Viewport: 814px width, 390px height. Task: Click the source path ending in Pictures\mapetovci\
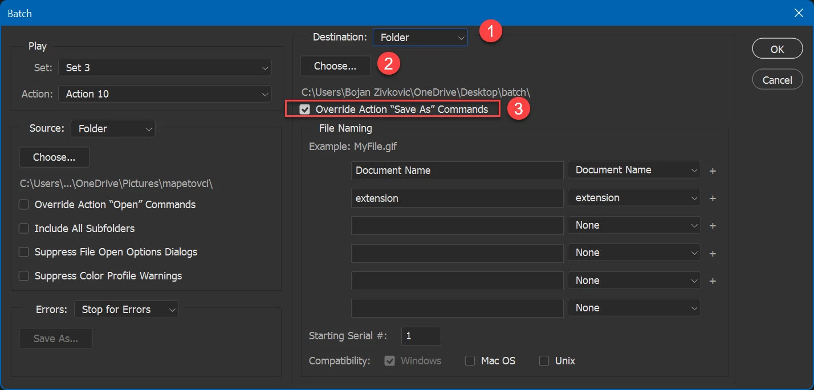click(116, 183)
